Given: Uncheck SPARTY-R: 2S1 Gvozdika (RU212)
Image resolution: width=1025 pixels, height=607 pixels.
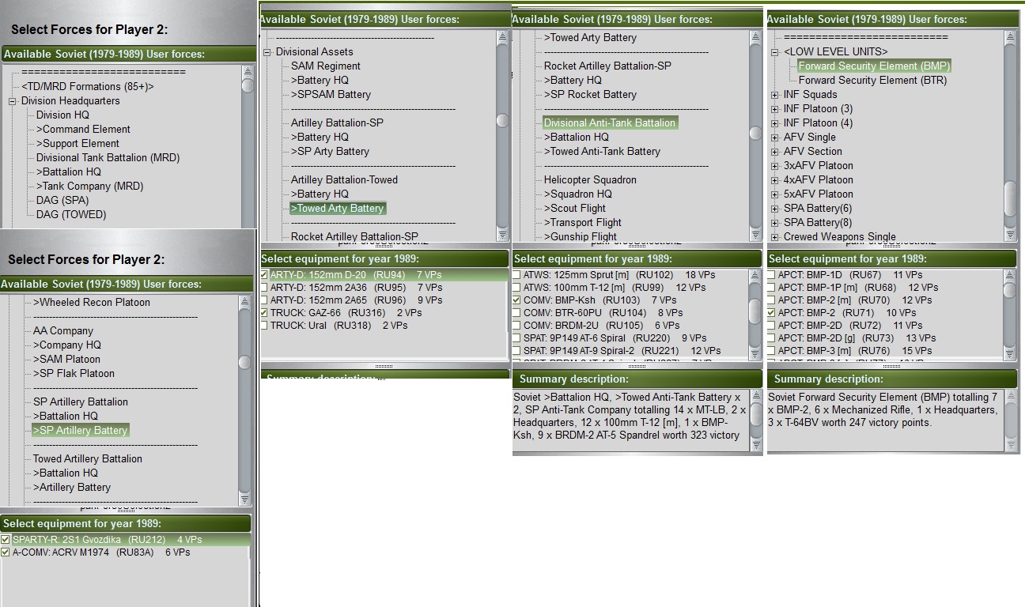Looking at the screenshot, I should pos(6,540).
